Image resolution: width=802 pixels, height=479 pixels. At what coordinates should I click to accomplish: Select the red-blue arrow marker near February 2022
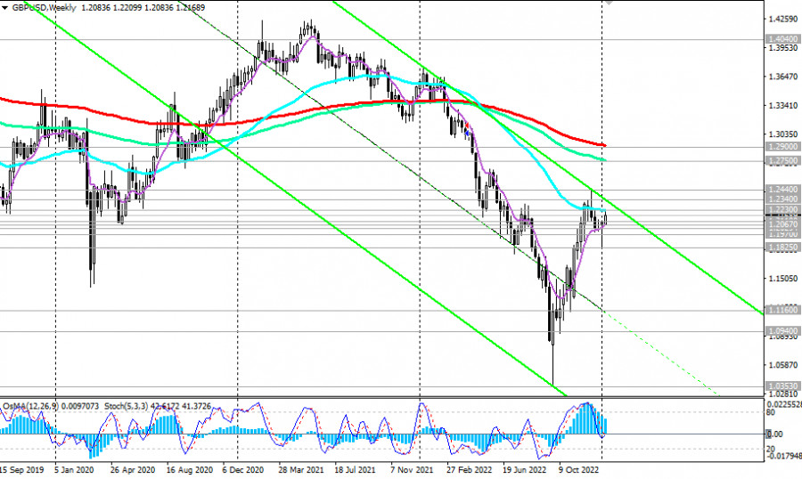coord(467,129)
